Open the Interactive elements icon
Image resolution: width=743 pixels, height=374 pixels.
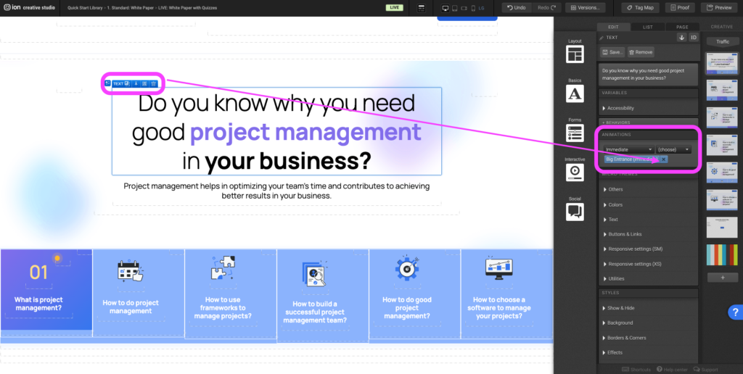point(575,172)
